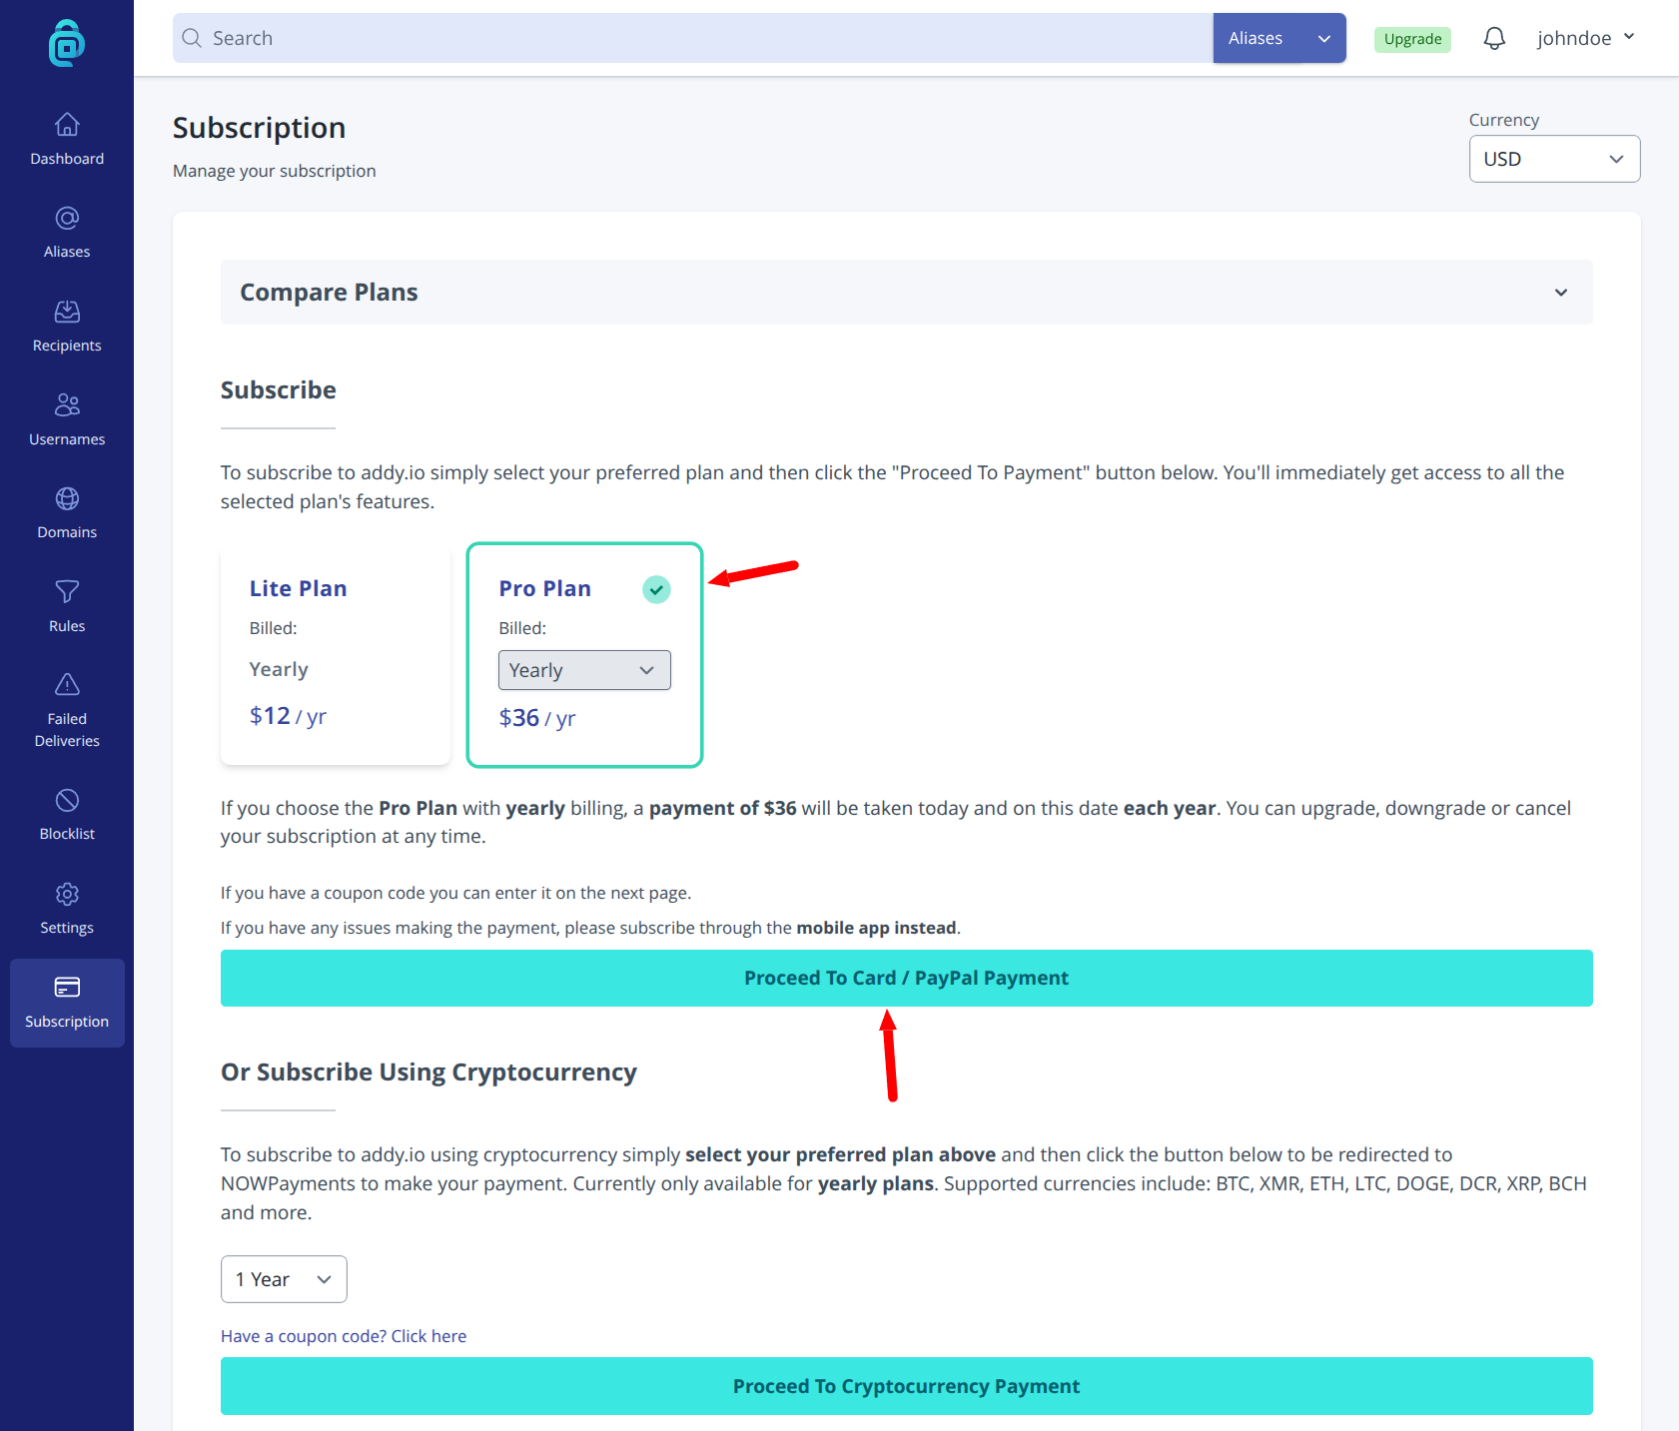Screen dimensions: 1679x1431
Task: Click the coupon code link
Action: (344, 1336)
